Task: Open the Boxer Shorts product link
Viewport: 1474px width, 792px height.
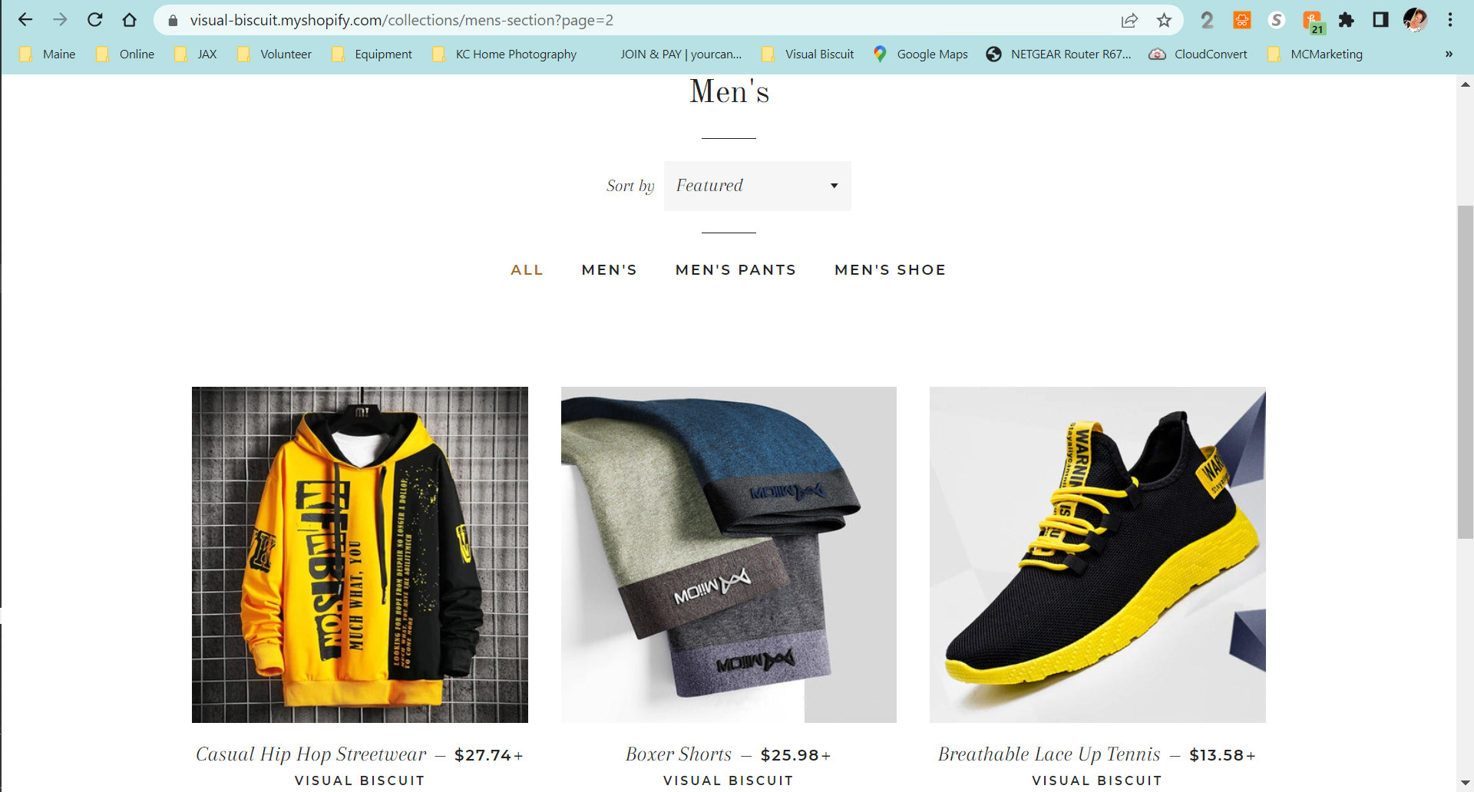Action: coord(679,754)
